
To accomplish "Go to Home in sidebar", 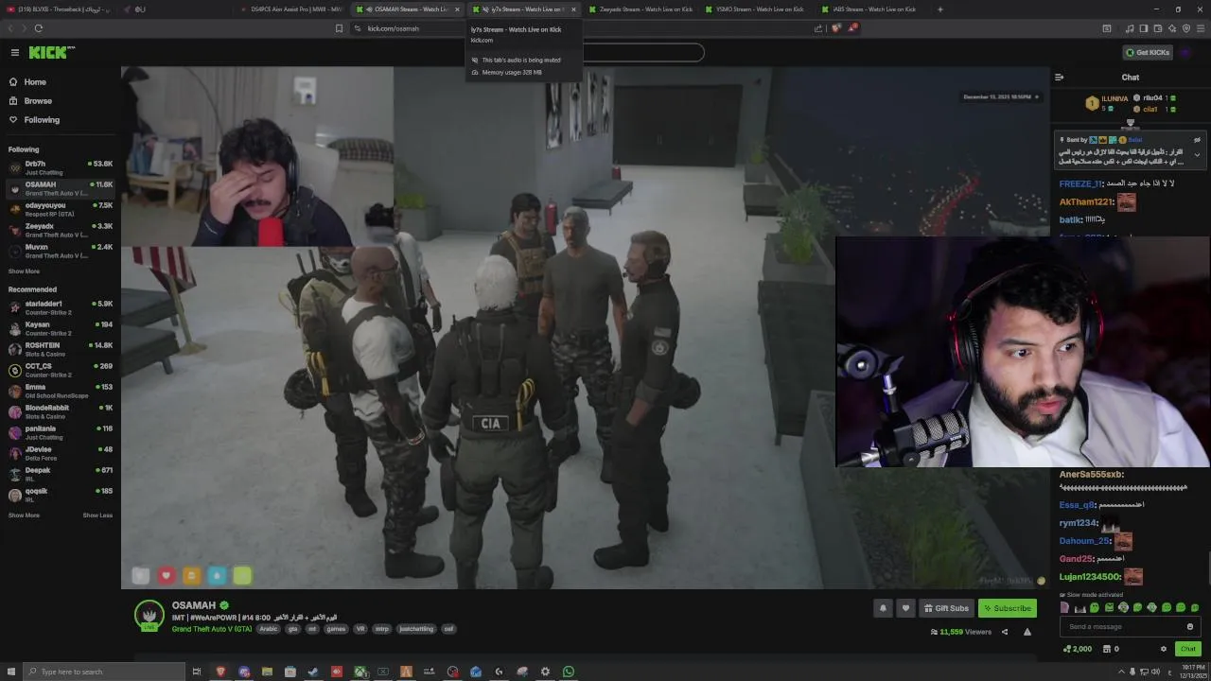I will [35, 82].
